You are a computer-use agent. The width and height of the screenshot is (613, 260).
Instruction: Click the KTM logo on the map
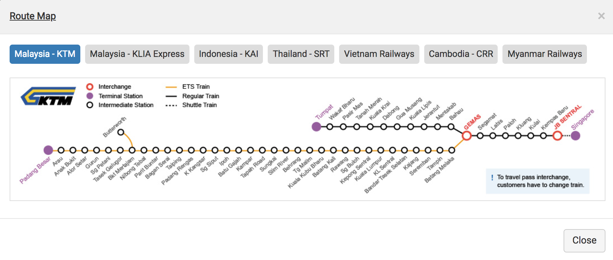click(48, 96)
